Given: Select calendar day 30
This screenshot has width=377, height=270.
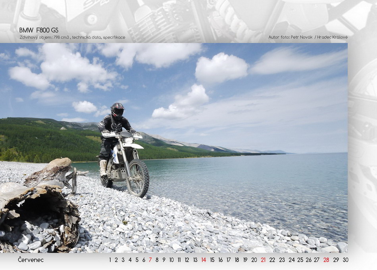Looking at the screenshot, I should pos(346,260).
